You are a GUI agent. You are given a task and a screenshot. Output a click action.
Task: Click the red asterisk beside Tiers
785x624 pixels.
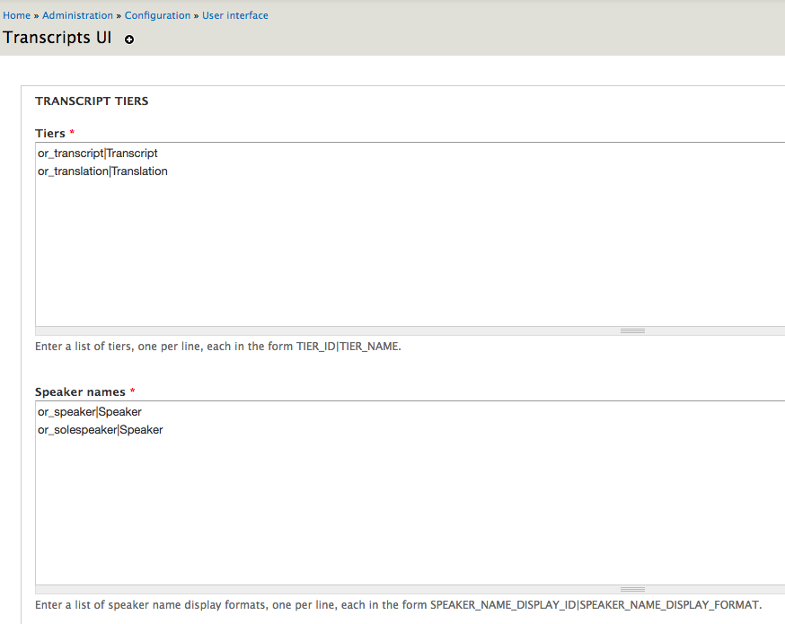pyautogui.click(x=72, y=133)
